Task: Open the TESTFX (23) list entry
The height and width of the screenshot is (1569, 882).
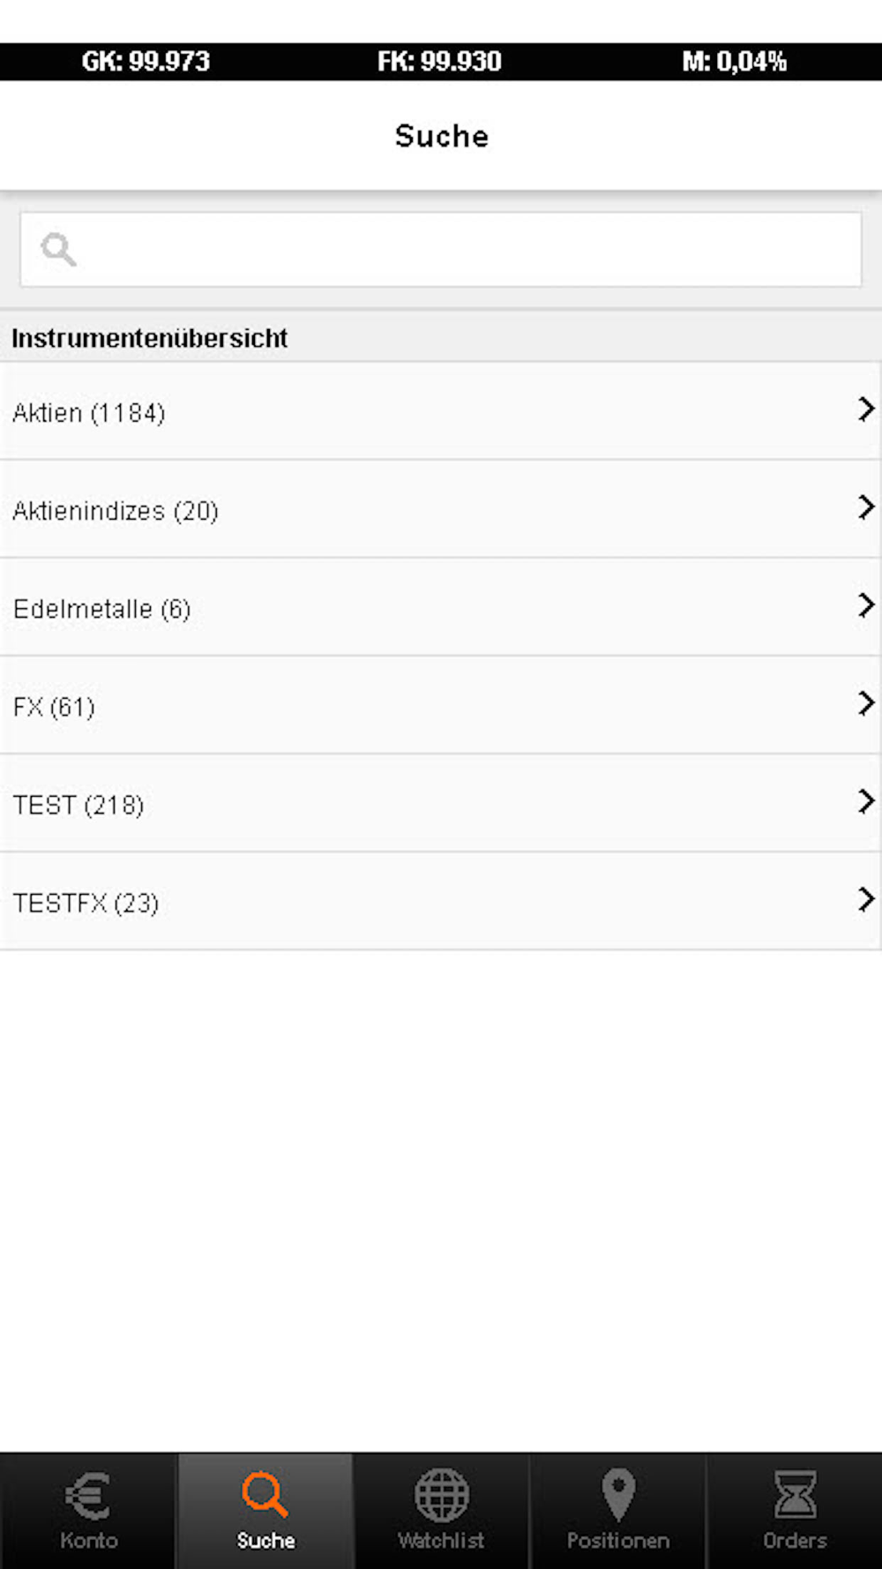Action: tap(86, 903)
